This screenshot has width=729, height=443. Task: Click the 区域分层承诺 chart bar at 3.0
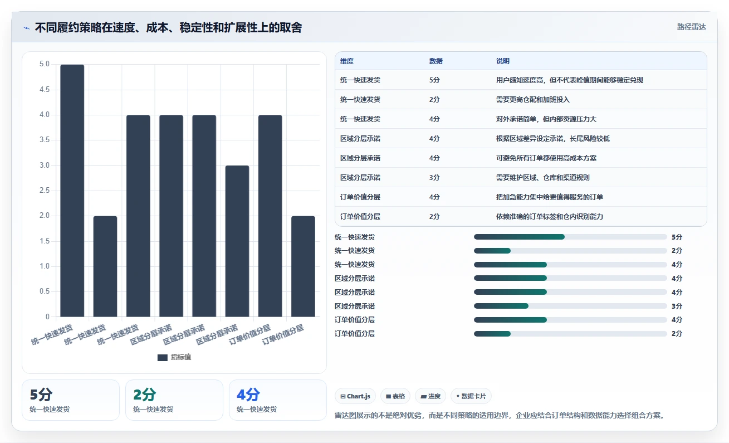(x=237, y=241)
